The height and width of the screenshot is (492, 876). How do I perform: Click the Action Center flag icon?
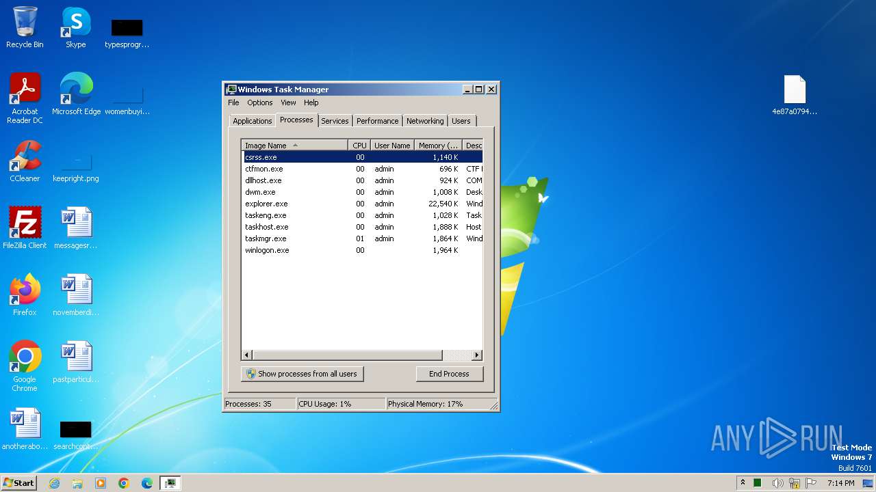[811, 483]
